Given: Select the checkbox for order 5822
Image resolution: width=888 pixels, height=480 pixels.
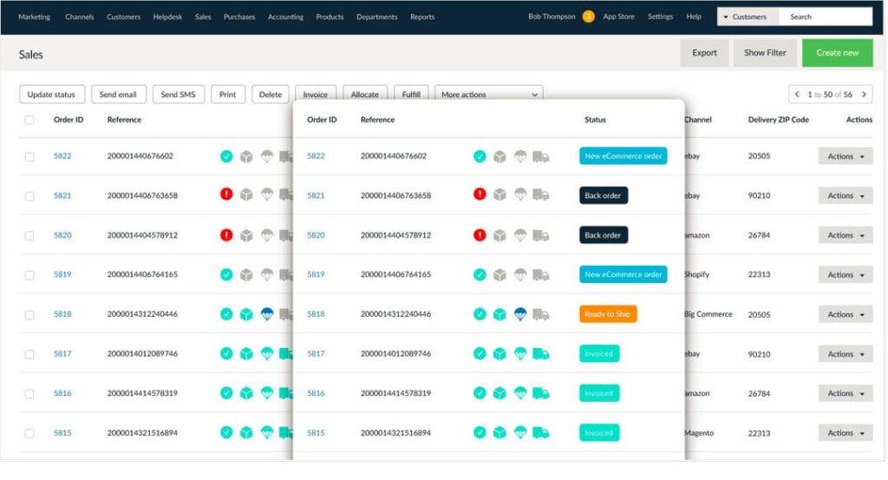Looking at the screenshot, I should pos(29,156).
